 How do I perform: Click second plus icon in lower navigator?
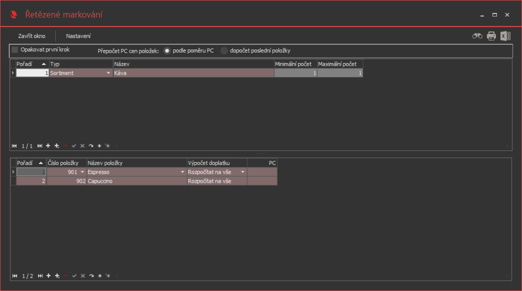pyautogui.click(x=57, y=276)
